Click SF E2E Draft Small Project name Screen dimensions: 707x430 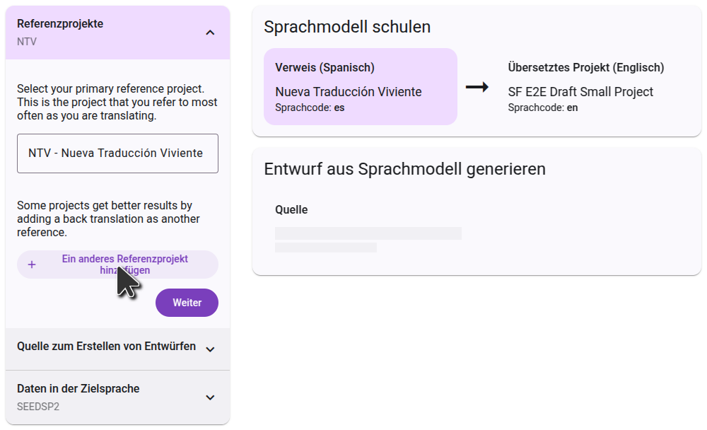580,92
